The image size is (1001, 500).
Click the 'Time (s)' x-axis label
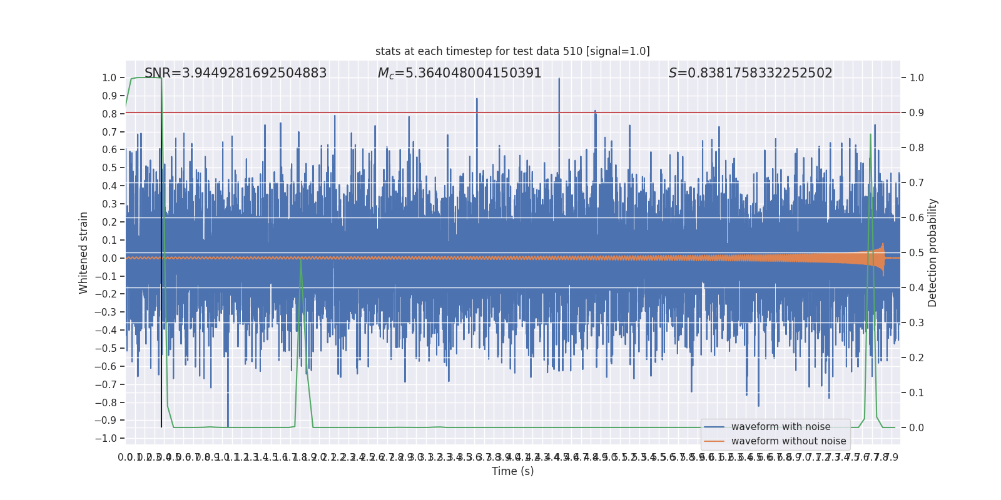coord(512,471)
